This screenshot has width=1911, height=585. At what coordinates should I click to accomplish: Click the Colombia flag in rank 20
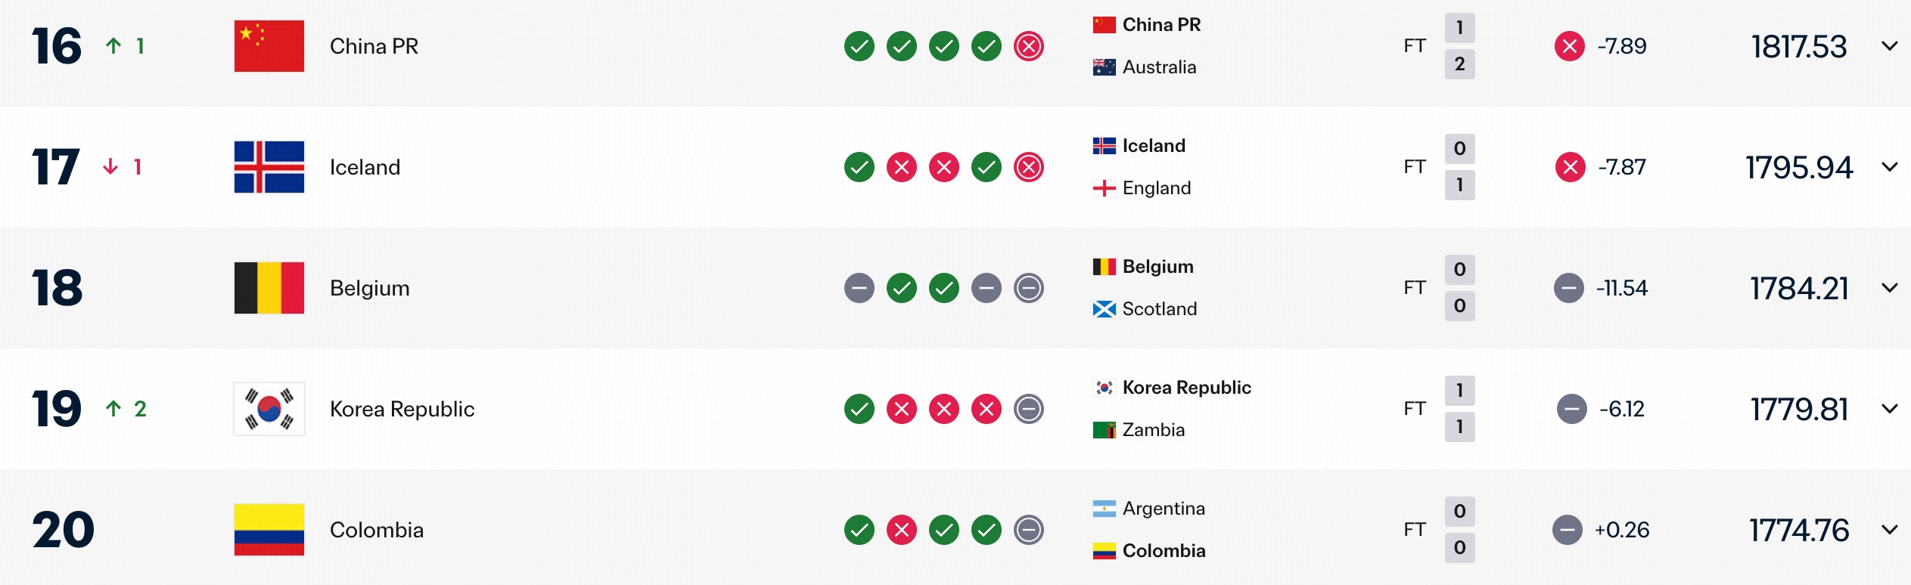click(269, 530)
